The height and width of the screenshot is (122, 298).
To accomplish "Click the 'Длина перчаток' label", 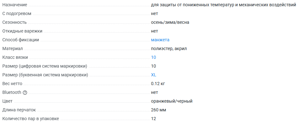I will [x=19, y=110].
